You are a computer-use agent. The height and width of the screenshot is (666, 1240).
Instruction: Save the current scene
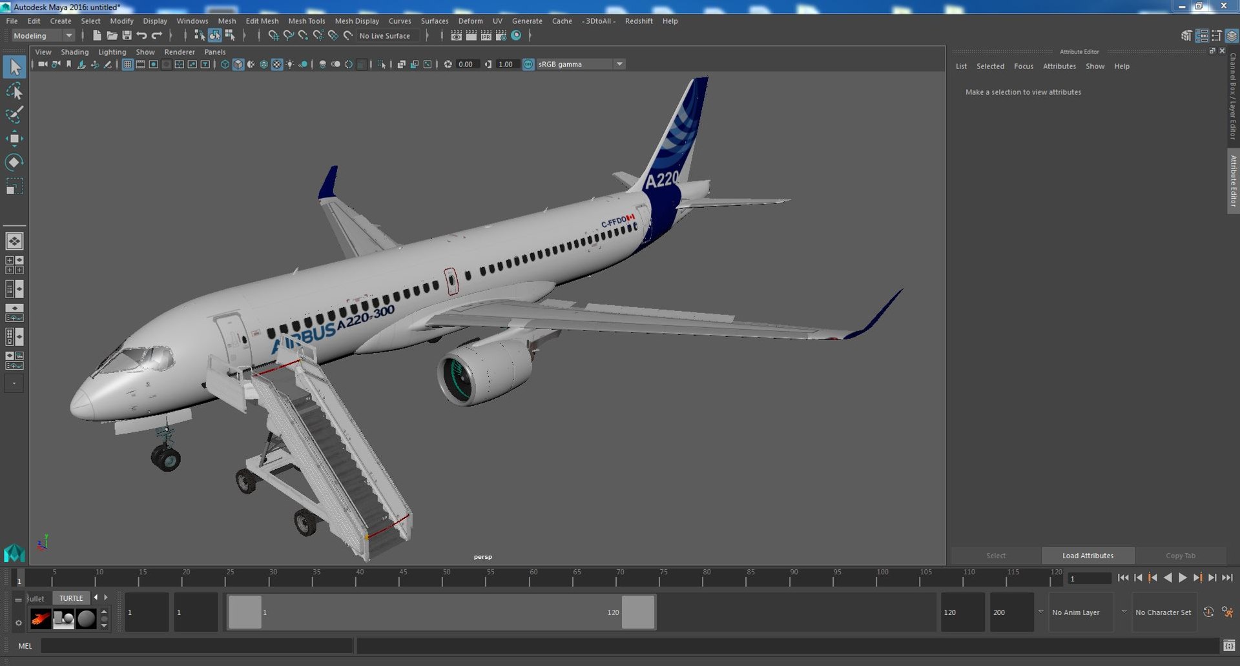127,35
